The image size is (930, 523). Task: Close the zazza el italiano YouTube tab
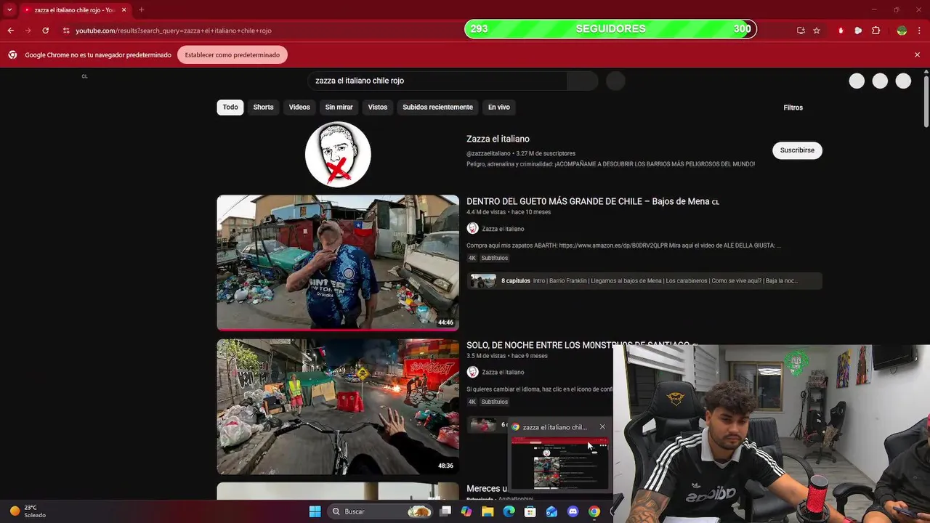click(124, 10)
